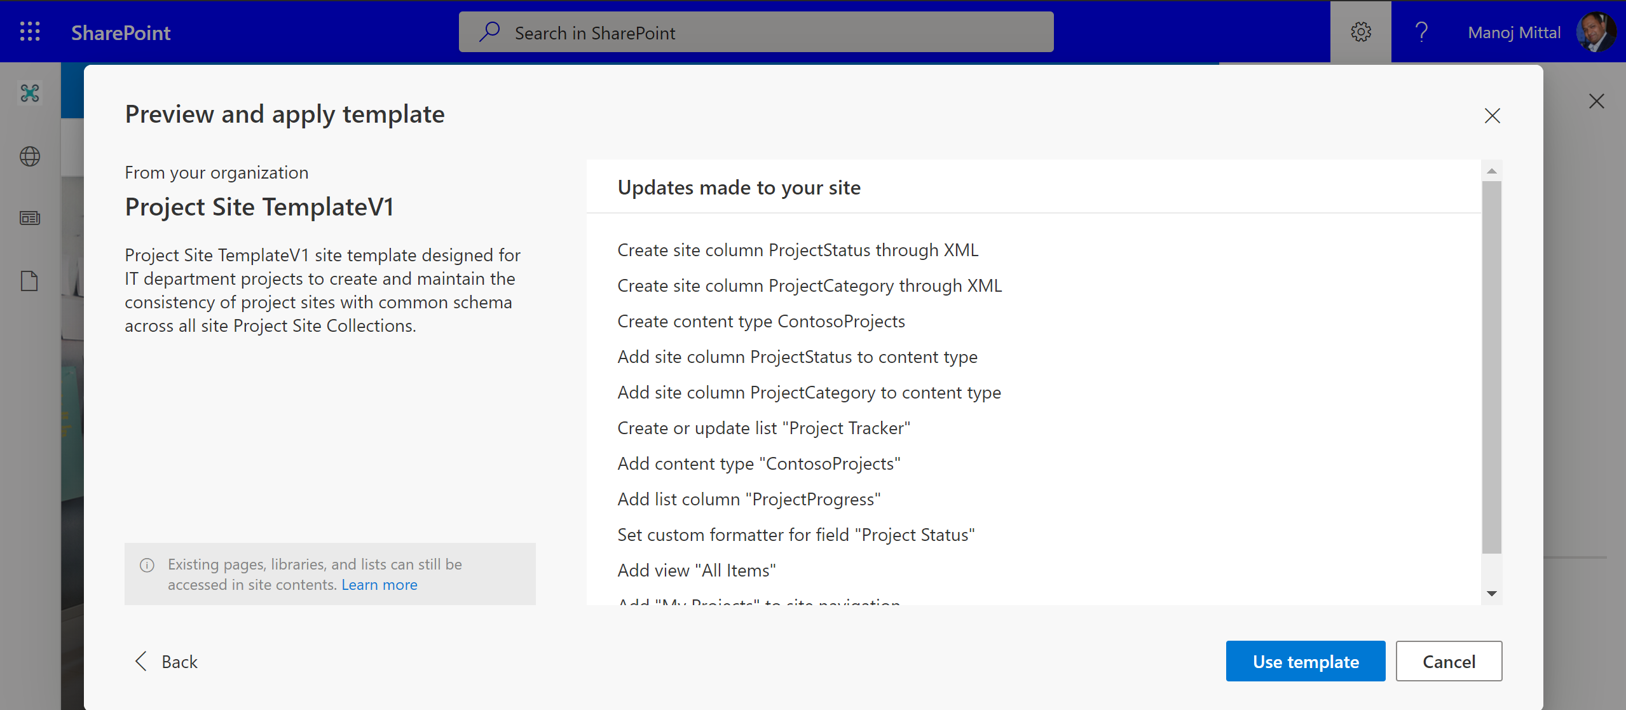This screenshot has height=710, width=1626.
Task: Click the info icon in notice box
Action: pyautogui.click(x=147, y=565)
